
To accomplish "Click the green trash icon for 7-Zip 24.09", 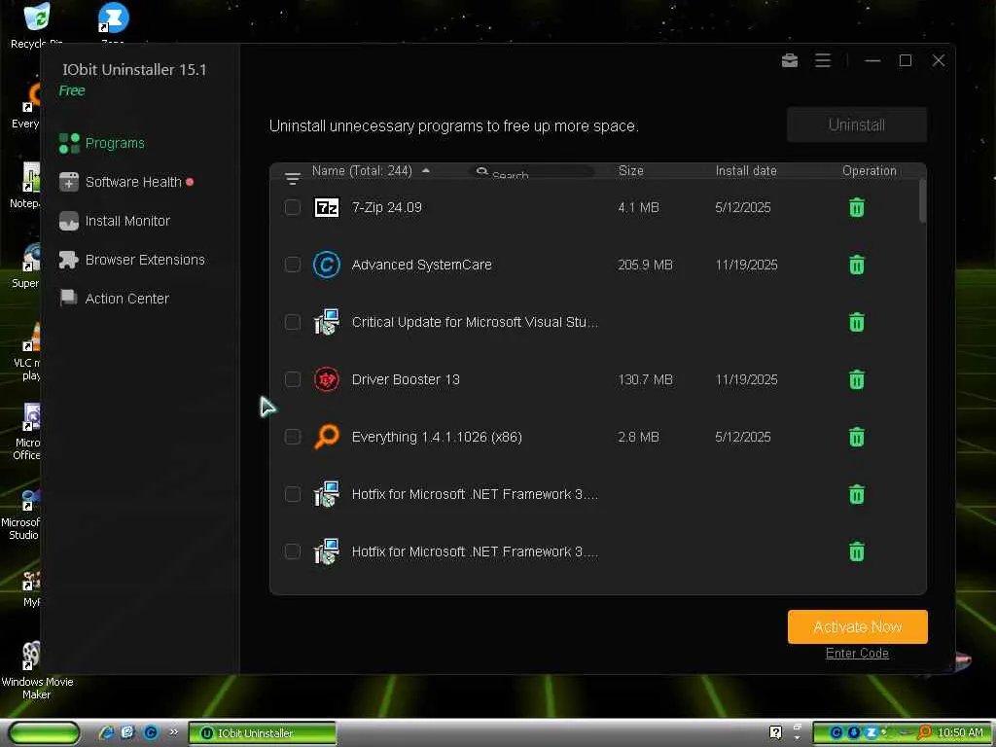I will 856,207.
